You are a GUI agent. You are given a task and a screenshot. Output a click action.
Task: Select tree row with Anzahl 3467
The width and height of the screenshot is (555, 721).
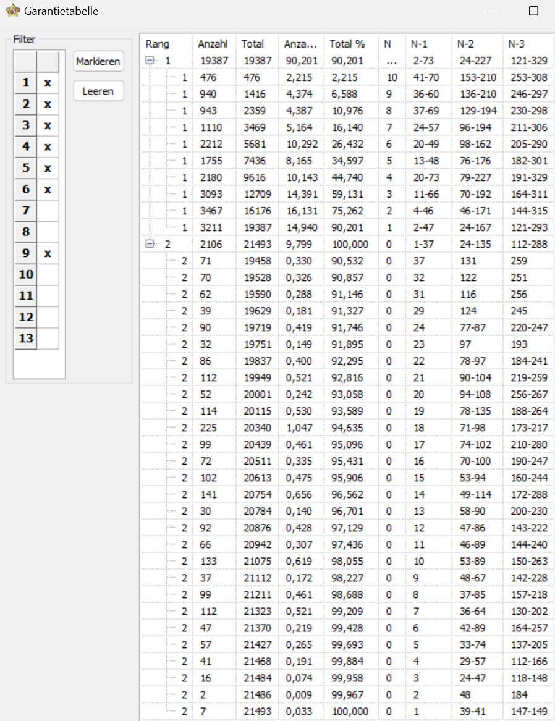pyautogui.click(x=347, y=211)
